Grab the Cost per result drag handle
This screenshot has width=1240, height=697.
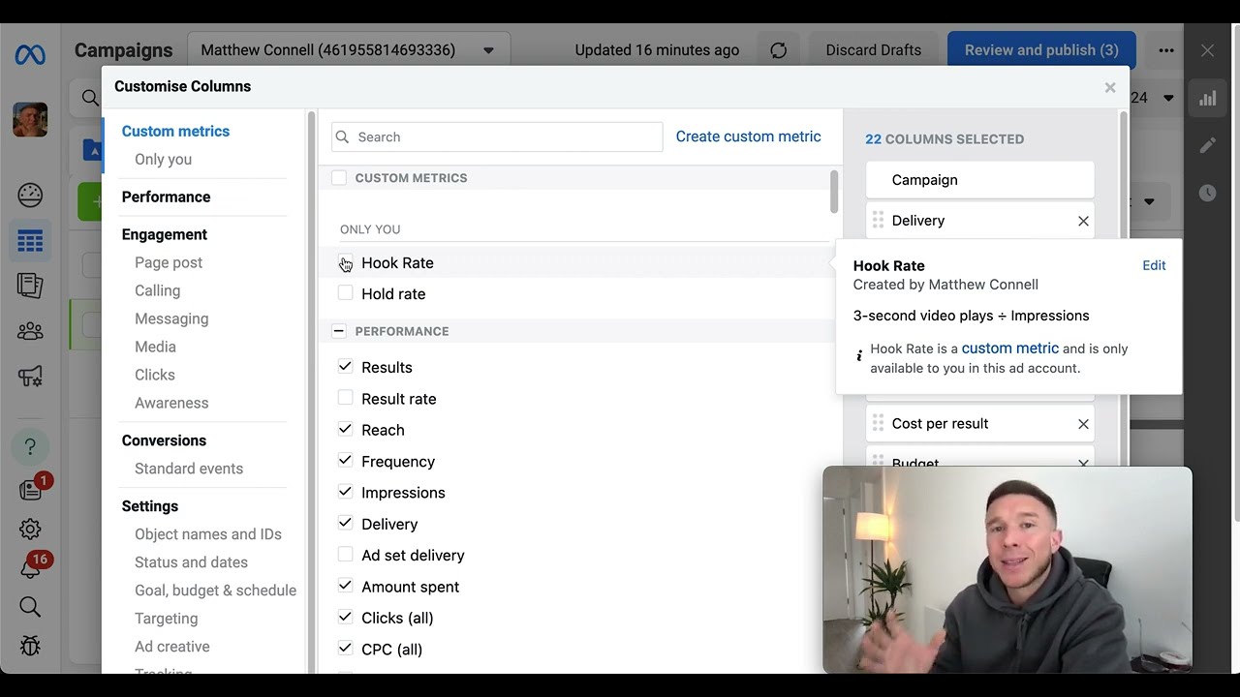click(878, 424)
